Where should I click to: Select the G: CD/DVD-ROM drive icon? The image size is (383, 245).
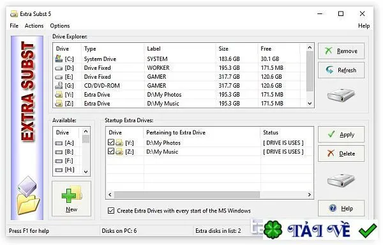tap(59, 86)
